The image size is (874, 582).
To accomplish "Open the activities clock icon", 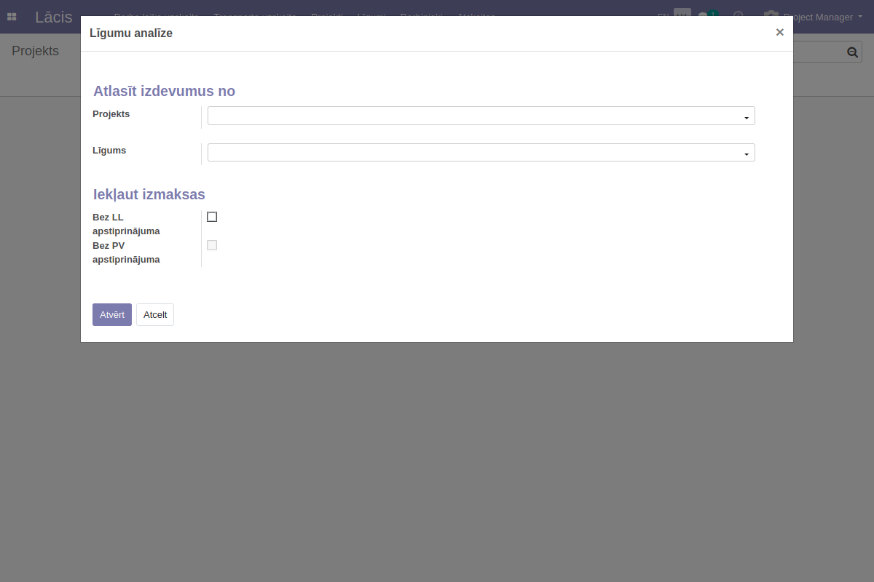I will click(x=739, y=15).
